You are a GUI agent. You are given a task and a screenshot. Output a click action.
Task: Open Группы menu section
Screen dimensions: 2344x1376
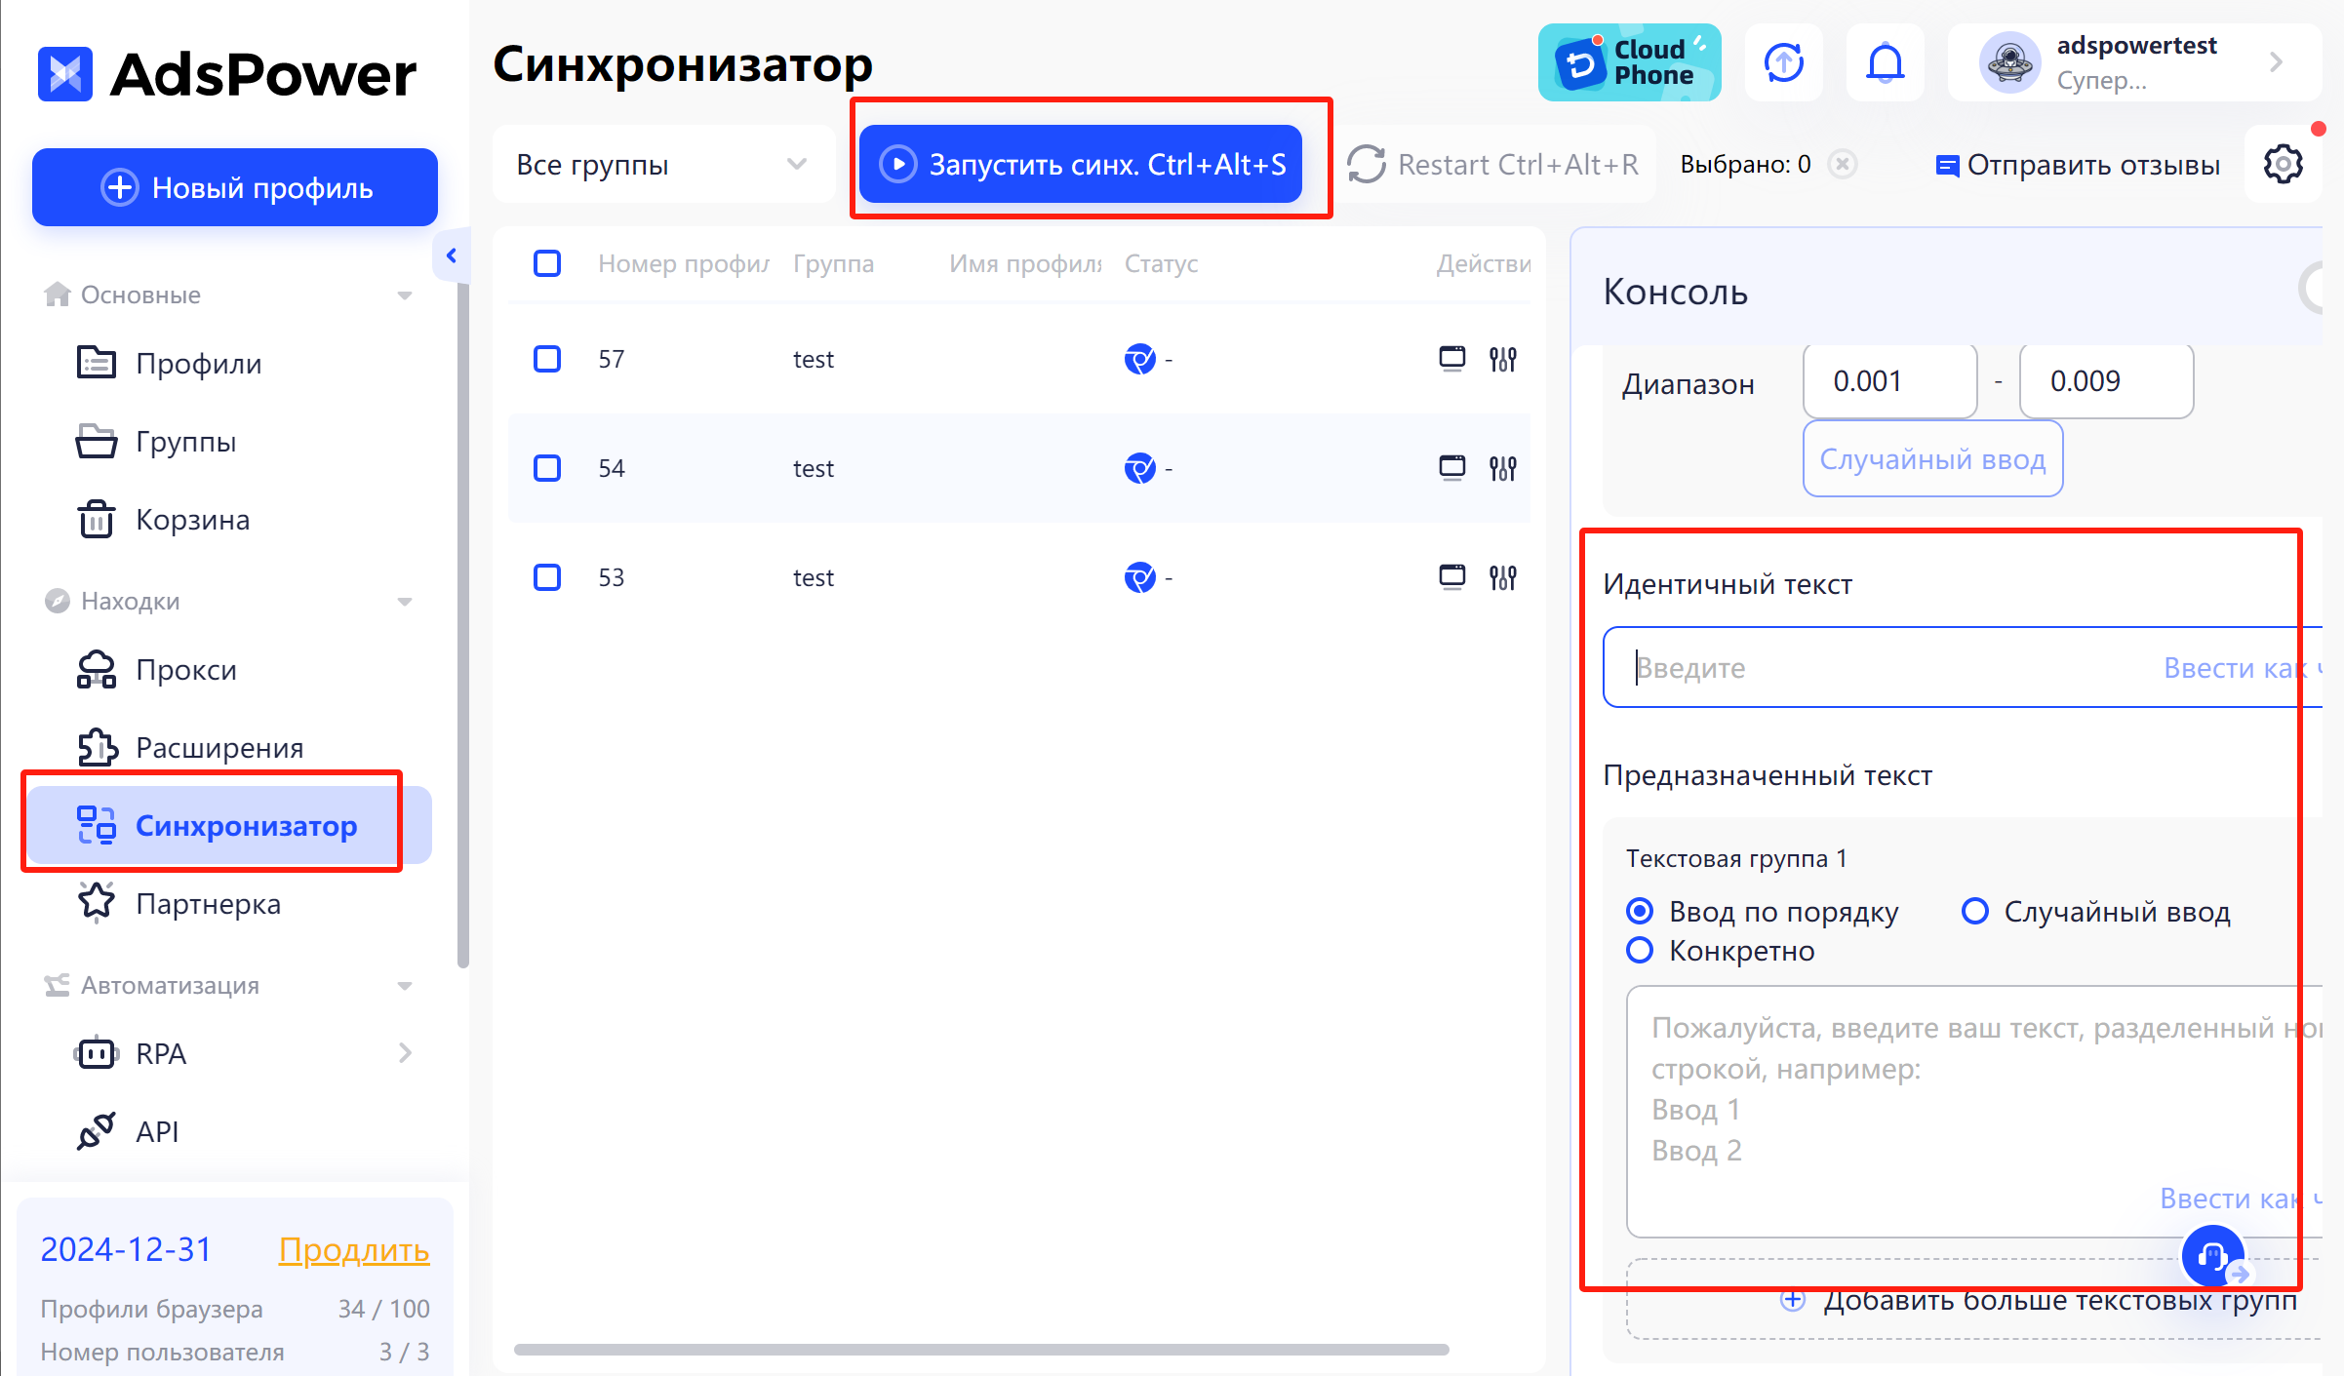pos(185,441)
